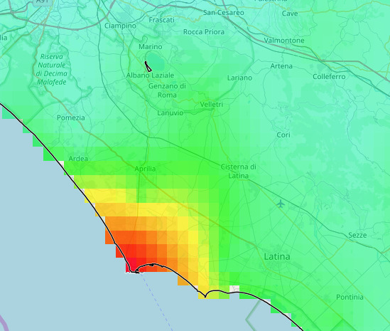Select the Frascati town label

tap(162, 20)
